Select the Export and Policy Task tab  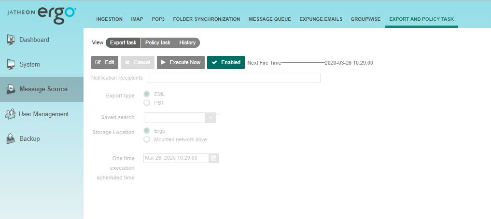[421, 19]
